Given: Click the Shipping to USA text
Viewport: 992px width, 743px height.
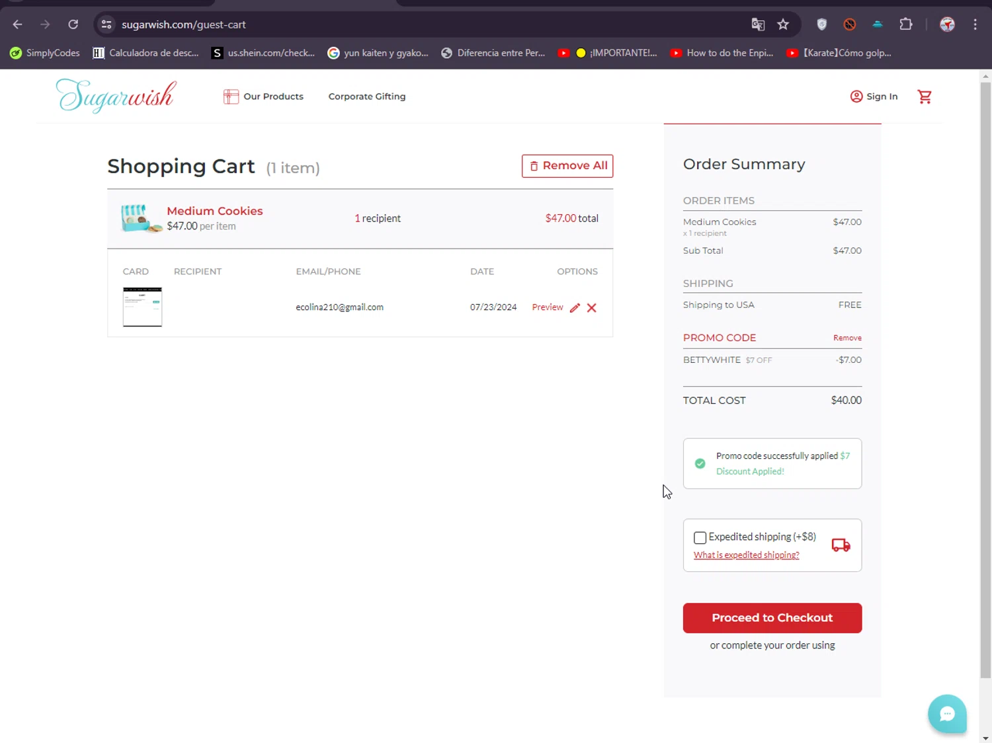Looking at the screenshot, I should click(x=719, y=305).
